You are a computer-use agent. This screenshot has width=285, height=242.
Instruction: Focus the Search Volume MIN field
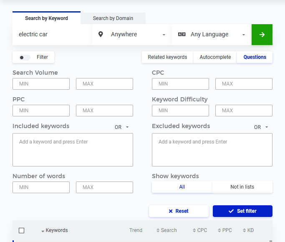pos(41,84)
